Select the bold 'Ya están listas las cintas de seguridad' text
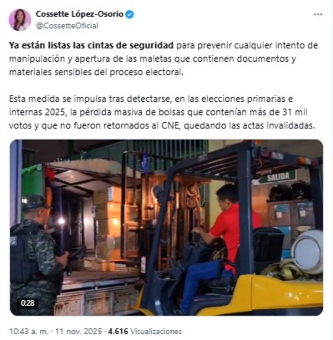 click(x=91, y=46)
